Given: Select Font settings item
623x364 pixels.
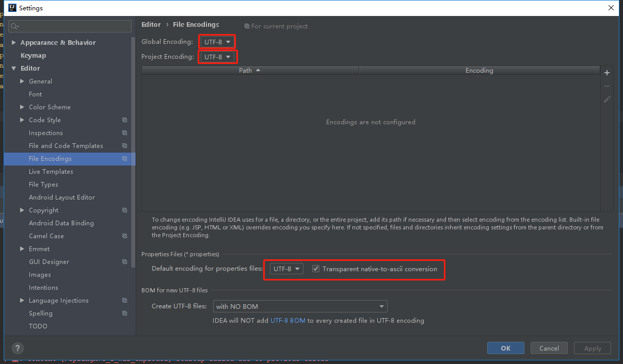Looking at the screenshot, I should click(36, 94).
